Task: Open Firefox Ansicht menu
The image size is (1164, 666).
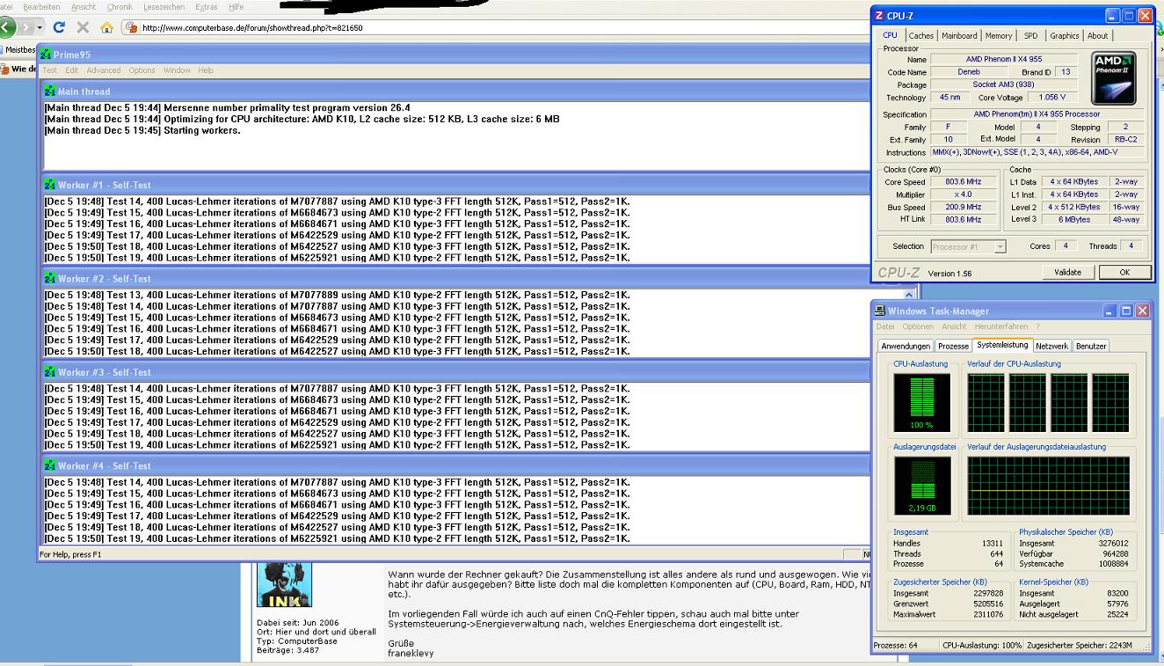Action: [x=84, y=6]
